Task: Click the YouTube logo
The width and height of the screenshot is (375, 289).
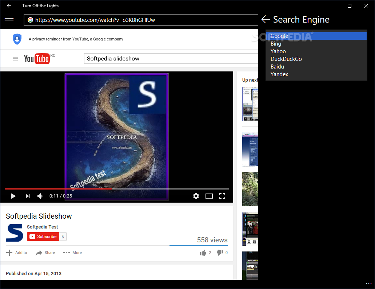Action: [37, 59]
